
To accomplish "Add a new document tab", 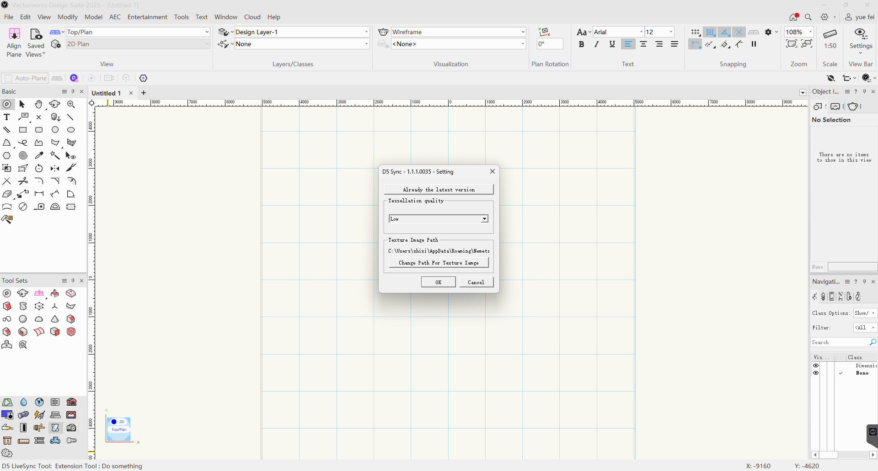I will pyautogui.click(x=144, y=93).
